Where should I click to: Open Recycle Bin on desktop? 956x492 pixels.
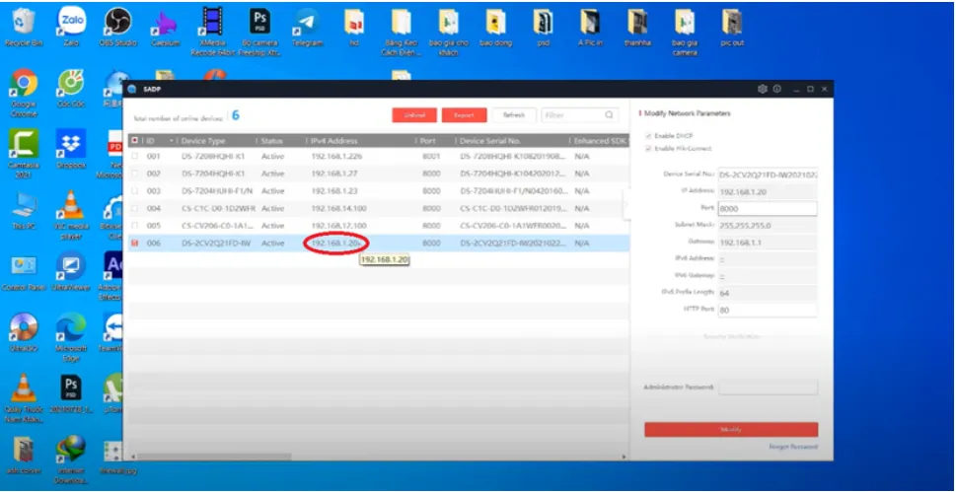click(x=23, y=28)
